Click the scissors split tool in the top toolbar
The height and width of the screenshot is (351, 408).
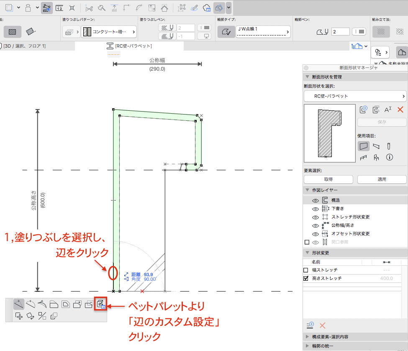[89, 8]
